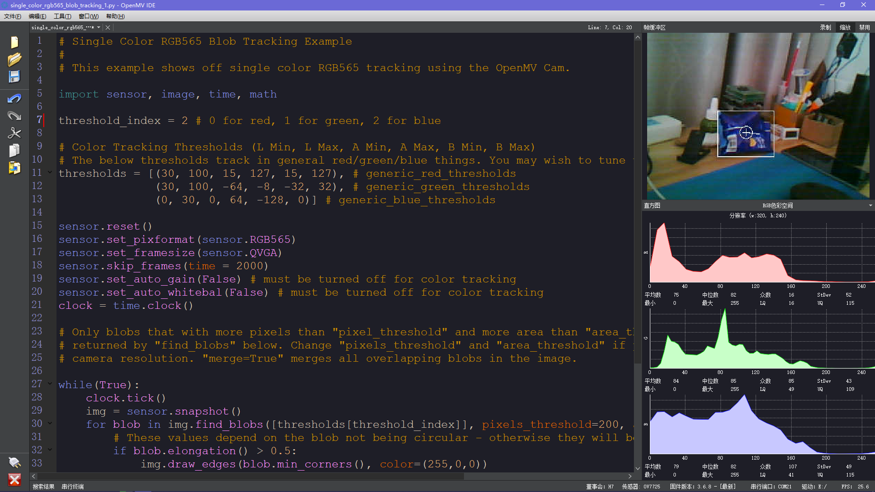Viewport: 875px width, 492px height.
Task: Click the 禁用 disable button
Action: tap(865, 27)
